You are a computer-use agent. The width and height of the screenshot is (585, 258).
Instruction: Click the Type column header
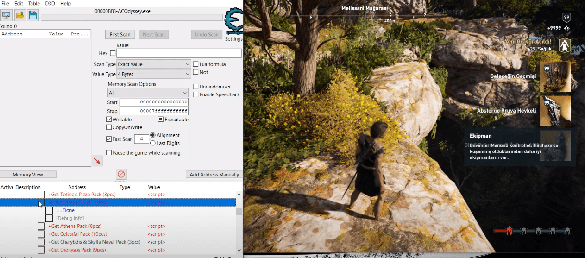point(125,187)
